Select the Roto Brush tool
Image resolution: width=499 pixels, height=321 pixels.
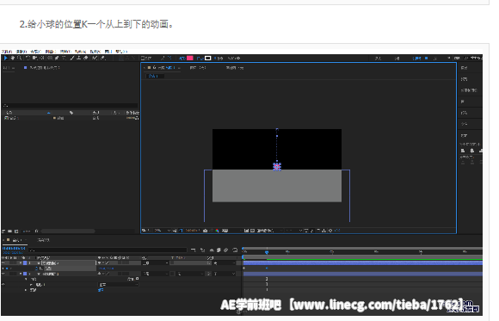[x=95, y=58]
